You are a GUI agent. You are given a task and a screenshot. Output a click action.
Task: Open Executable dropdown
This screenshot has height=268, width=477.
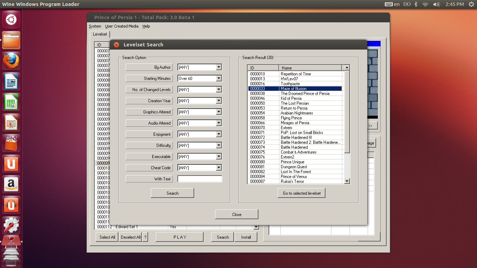219,157
